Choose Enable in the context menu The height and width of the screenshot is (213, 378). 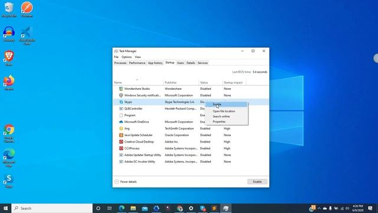(226, 104)
